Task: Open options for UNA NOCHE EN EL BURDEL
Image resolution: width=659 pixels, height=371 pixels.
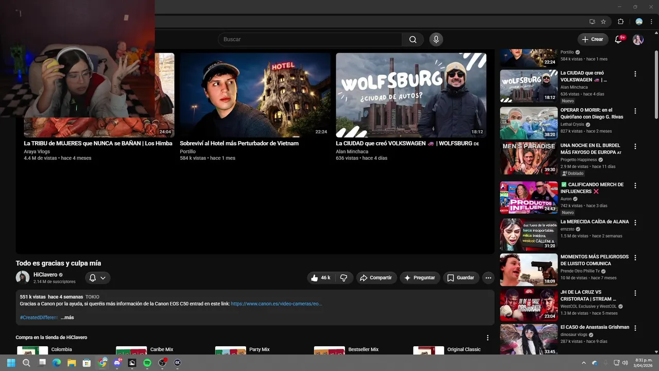Action: (x=635, y=147)
